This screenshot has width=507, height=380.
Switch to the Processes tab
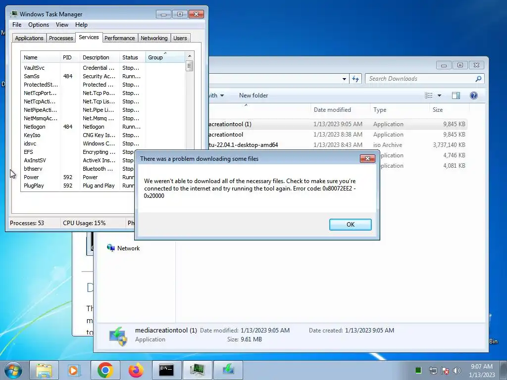(61, 38)
